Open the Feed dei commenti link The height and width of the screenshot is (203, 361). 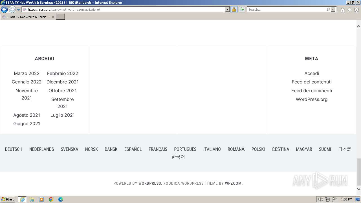point(312,91)
